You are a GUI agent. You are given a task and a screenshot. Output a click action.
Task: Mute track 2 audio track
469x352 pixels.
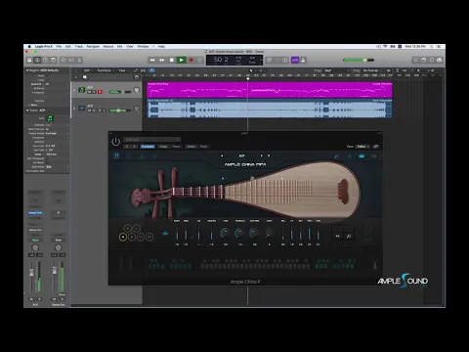tap(89, 110)
